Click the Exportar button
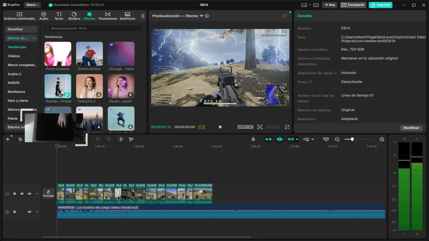 pos(380,5)
